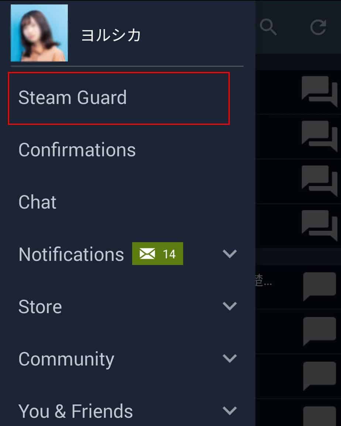Select the Chat menu entry
341x426 pixels.
point(38,202)
